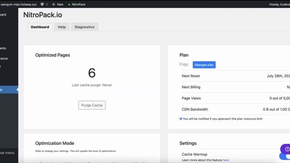This screenshot has width=290, height=163.
Task: Click the NitroPack.io page title
Action: tap(43, 15)
